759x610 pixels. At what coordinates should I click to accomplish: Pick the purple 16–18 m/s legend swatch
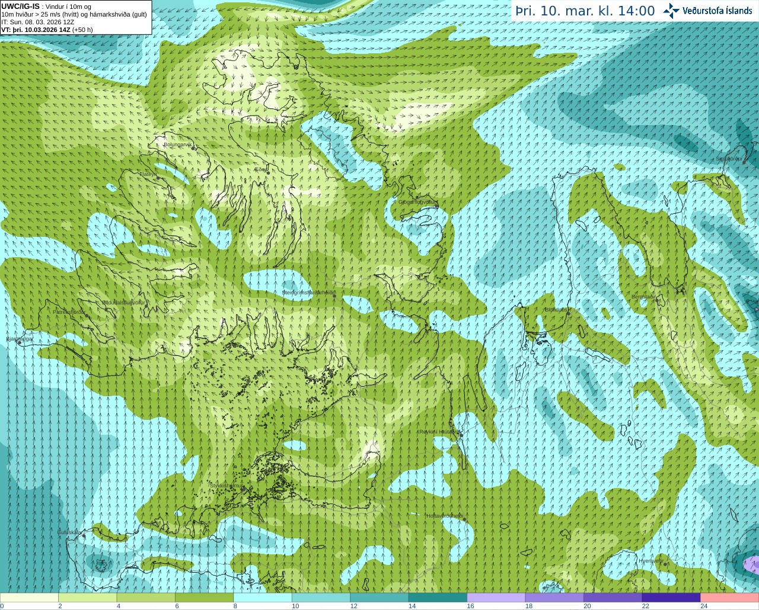tap(496, 598)
